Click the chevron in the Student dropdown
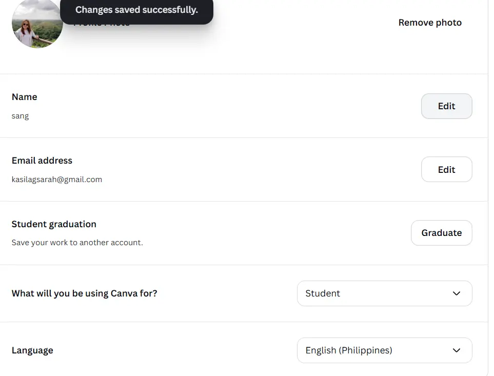The height and width of the screenshot is (376, 494). click(456, 293)
